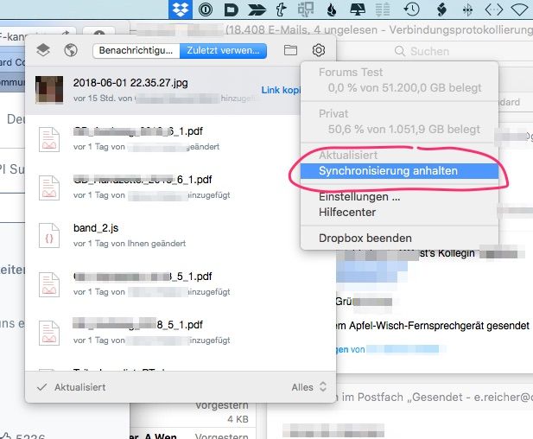Click the 4 KB size entry in Mail list
The image size is (533, 439).
tap(238, 419)
